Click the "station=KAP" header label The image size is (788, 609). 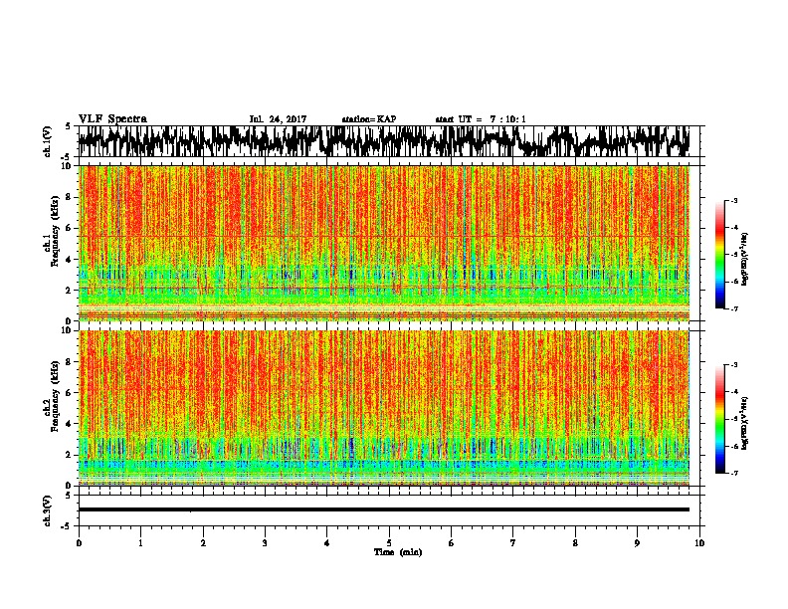[369, 119]
